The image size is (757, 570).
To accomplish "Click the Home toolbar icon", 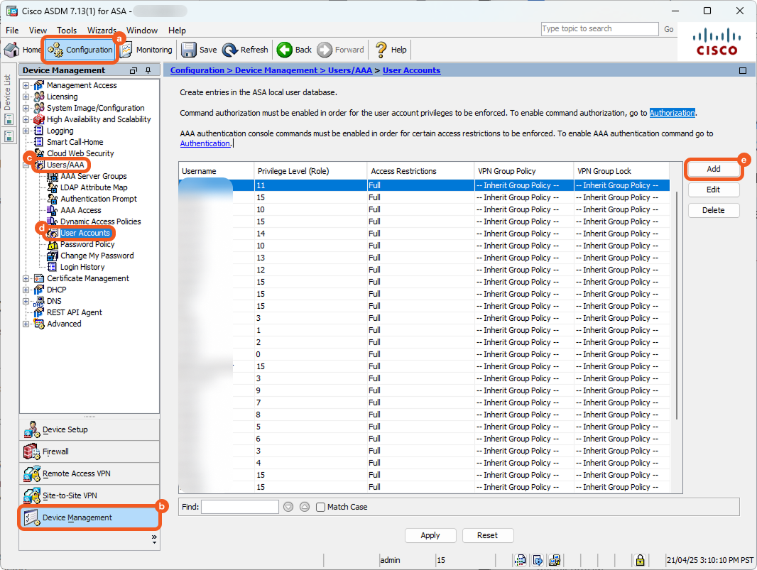I will coord(12,50).
